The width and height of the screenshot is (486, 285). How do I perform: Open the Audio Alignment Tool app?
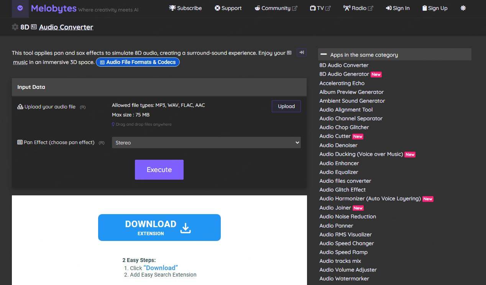tap(346, 110)
